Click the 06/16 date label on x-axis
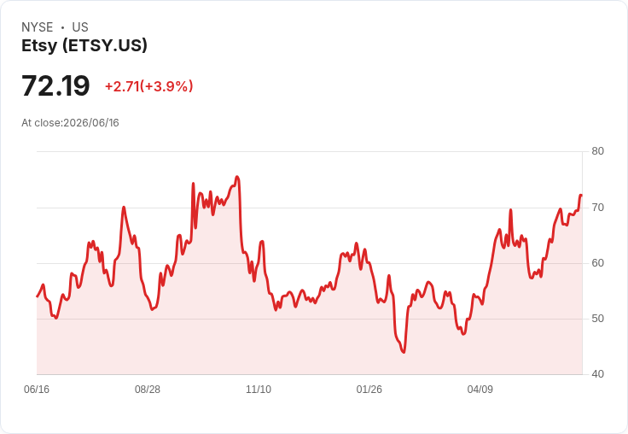The image size is (628, 434). pyautogui.click(x=37, y=389)
